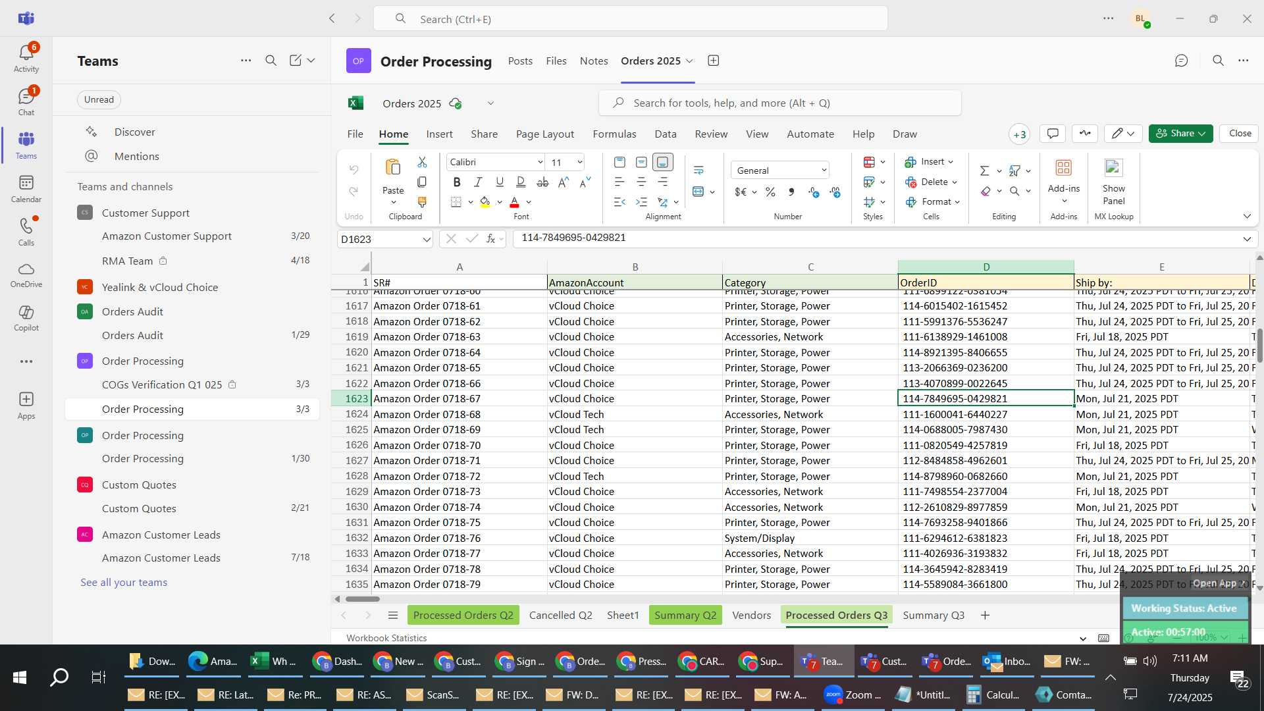Open Calculator from the Windows taskbar
Image resolution: width=1264 pixels, height=711 pixels.
(x=993, y=695)
